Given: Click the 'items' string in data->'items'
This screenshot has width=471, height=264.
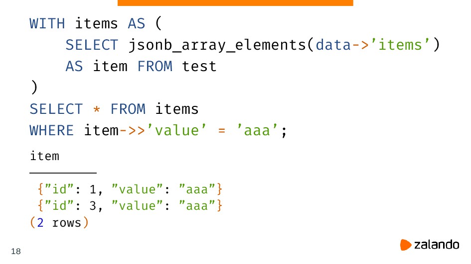Looking at the screenshot, I should coord(400,45).
